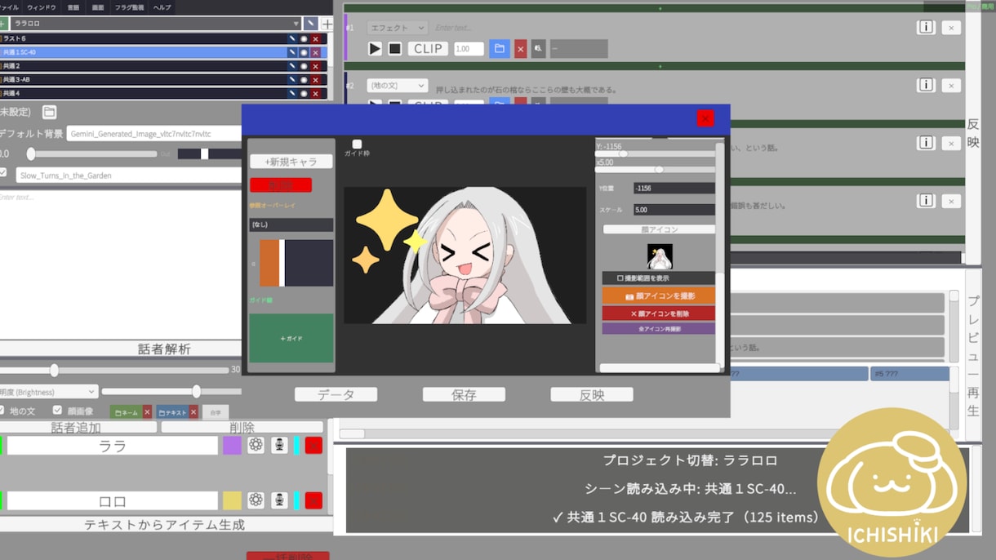Click the +新規キャラ button
Screen dimensions: 996x560
[291, 162]
